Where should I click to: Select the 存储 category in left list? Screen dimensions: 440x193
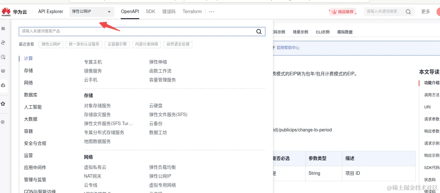point(28,71)
